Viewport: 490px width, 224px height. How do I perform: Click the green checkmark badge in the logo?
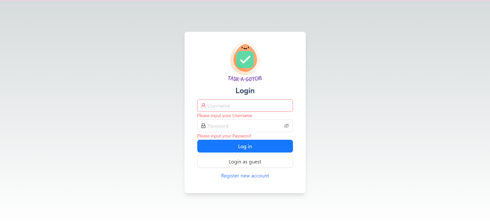pyautogui.click(x=245, y=60)
